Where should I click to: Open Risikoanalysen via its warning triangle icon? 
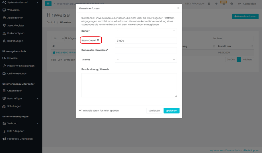click(4, 33)
